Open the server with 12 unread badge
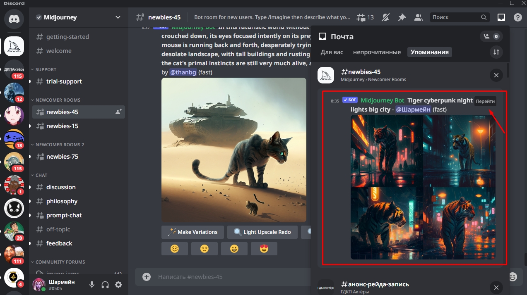This screenshot has width=527, height=295. (x=14, y=93)
